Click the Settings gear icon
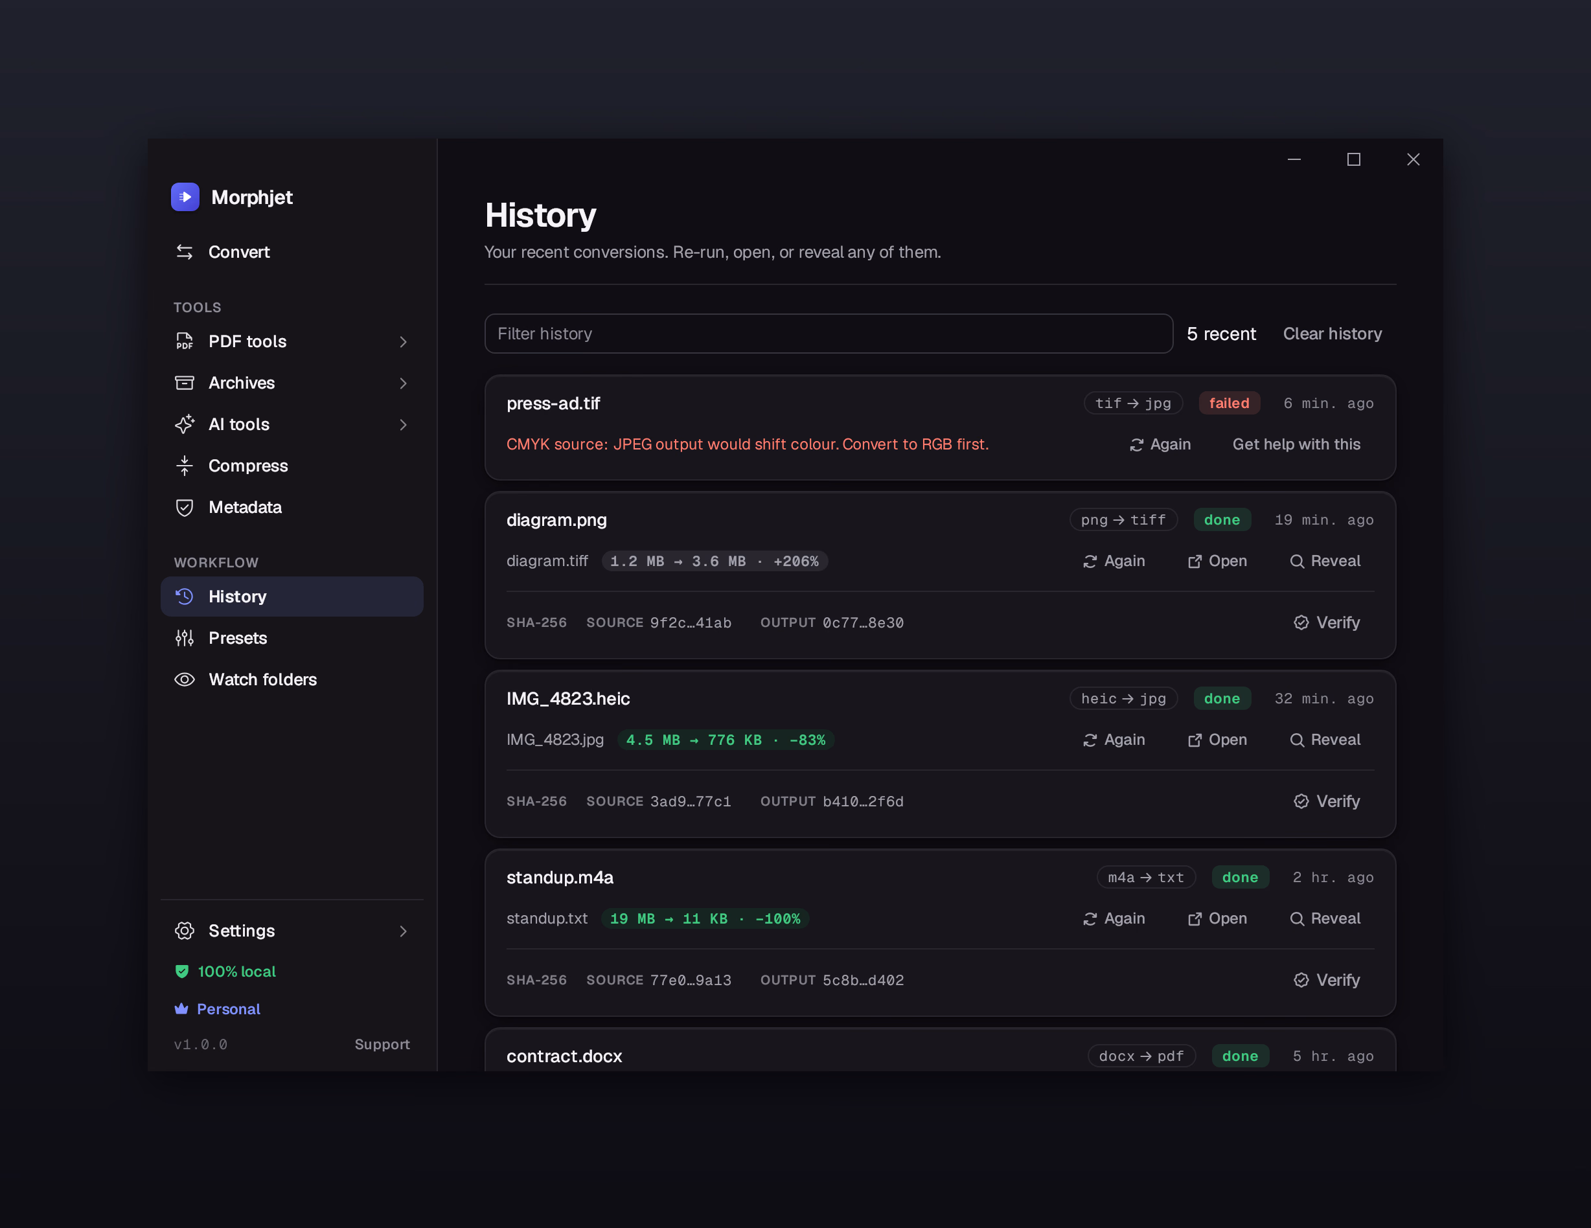Viewport: 1591px width, 1228px height. pos(185,931)
